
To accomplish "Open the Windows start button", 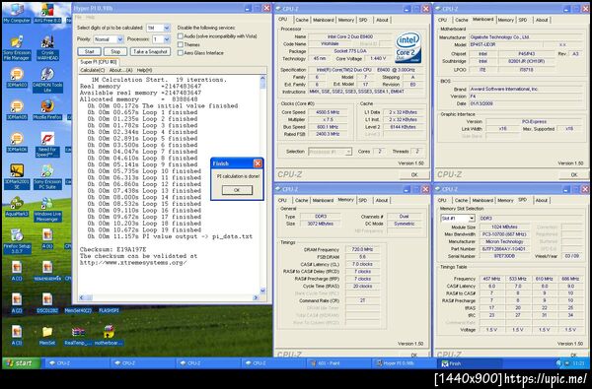I will tap(21, 363).
